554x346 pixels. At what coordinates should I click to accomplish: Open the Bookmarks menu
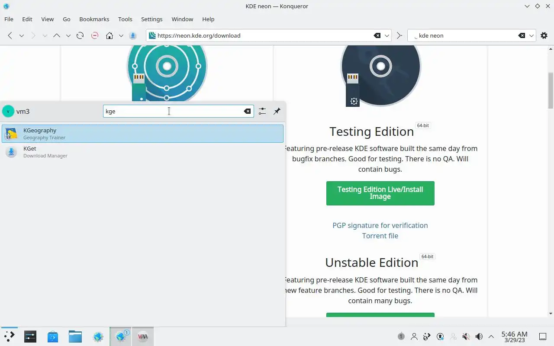(94, 19)
